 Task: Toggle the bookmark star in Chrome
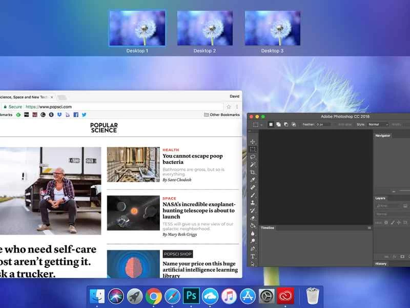point(228,107)
